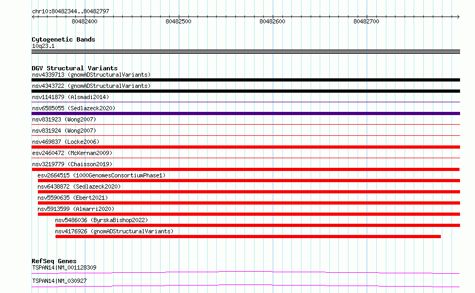Click the red bar under nsv4176926
Viewport: 475px width, 293px height.
pyautogui.click(x=248, y=237)
